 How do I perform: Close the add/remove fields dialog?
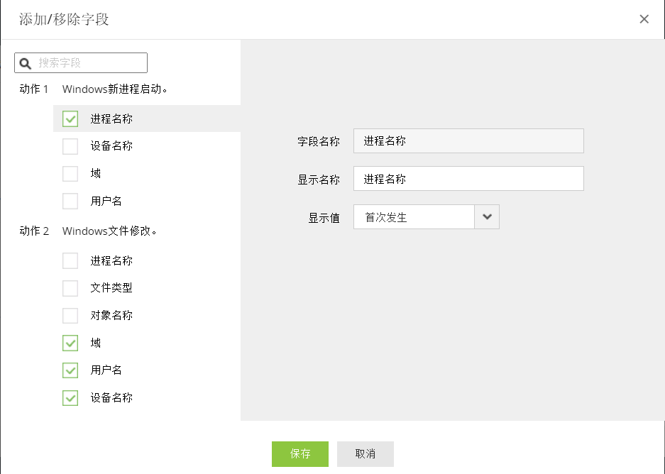[644, 19]
